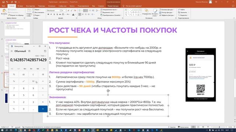Click the rotate handle of selected text box
Viewport: 236px width, 132px height.
tap(108, 91)
